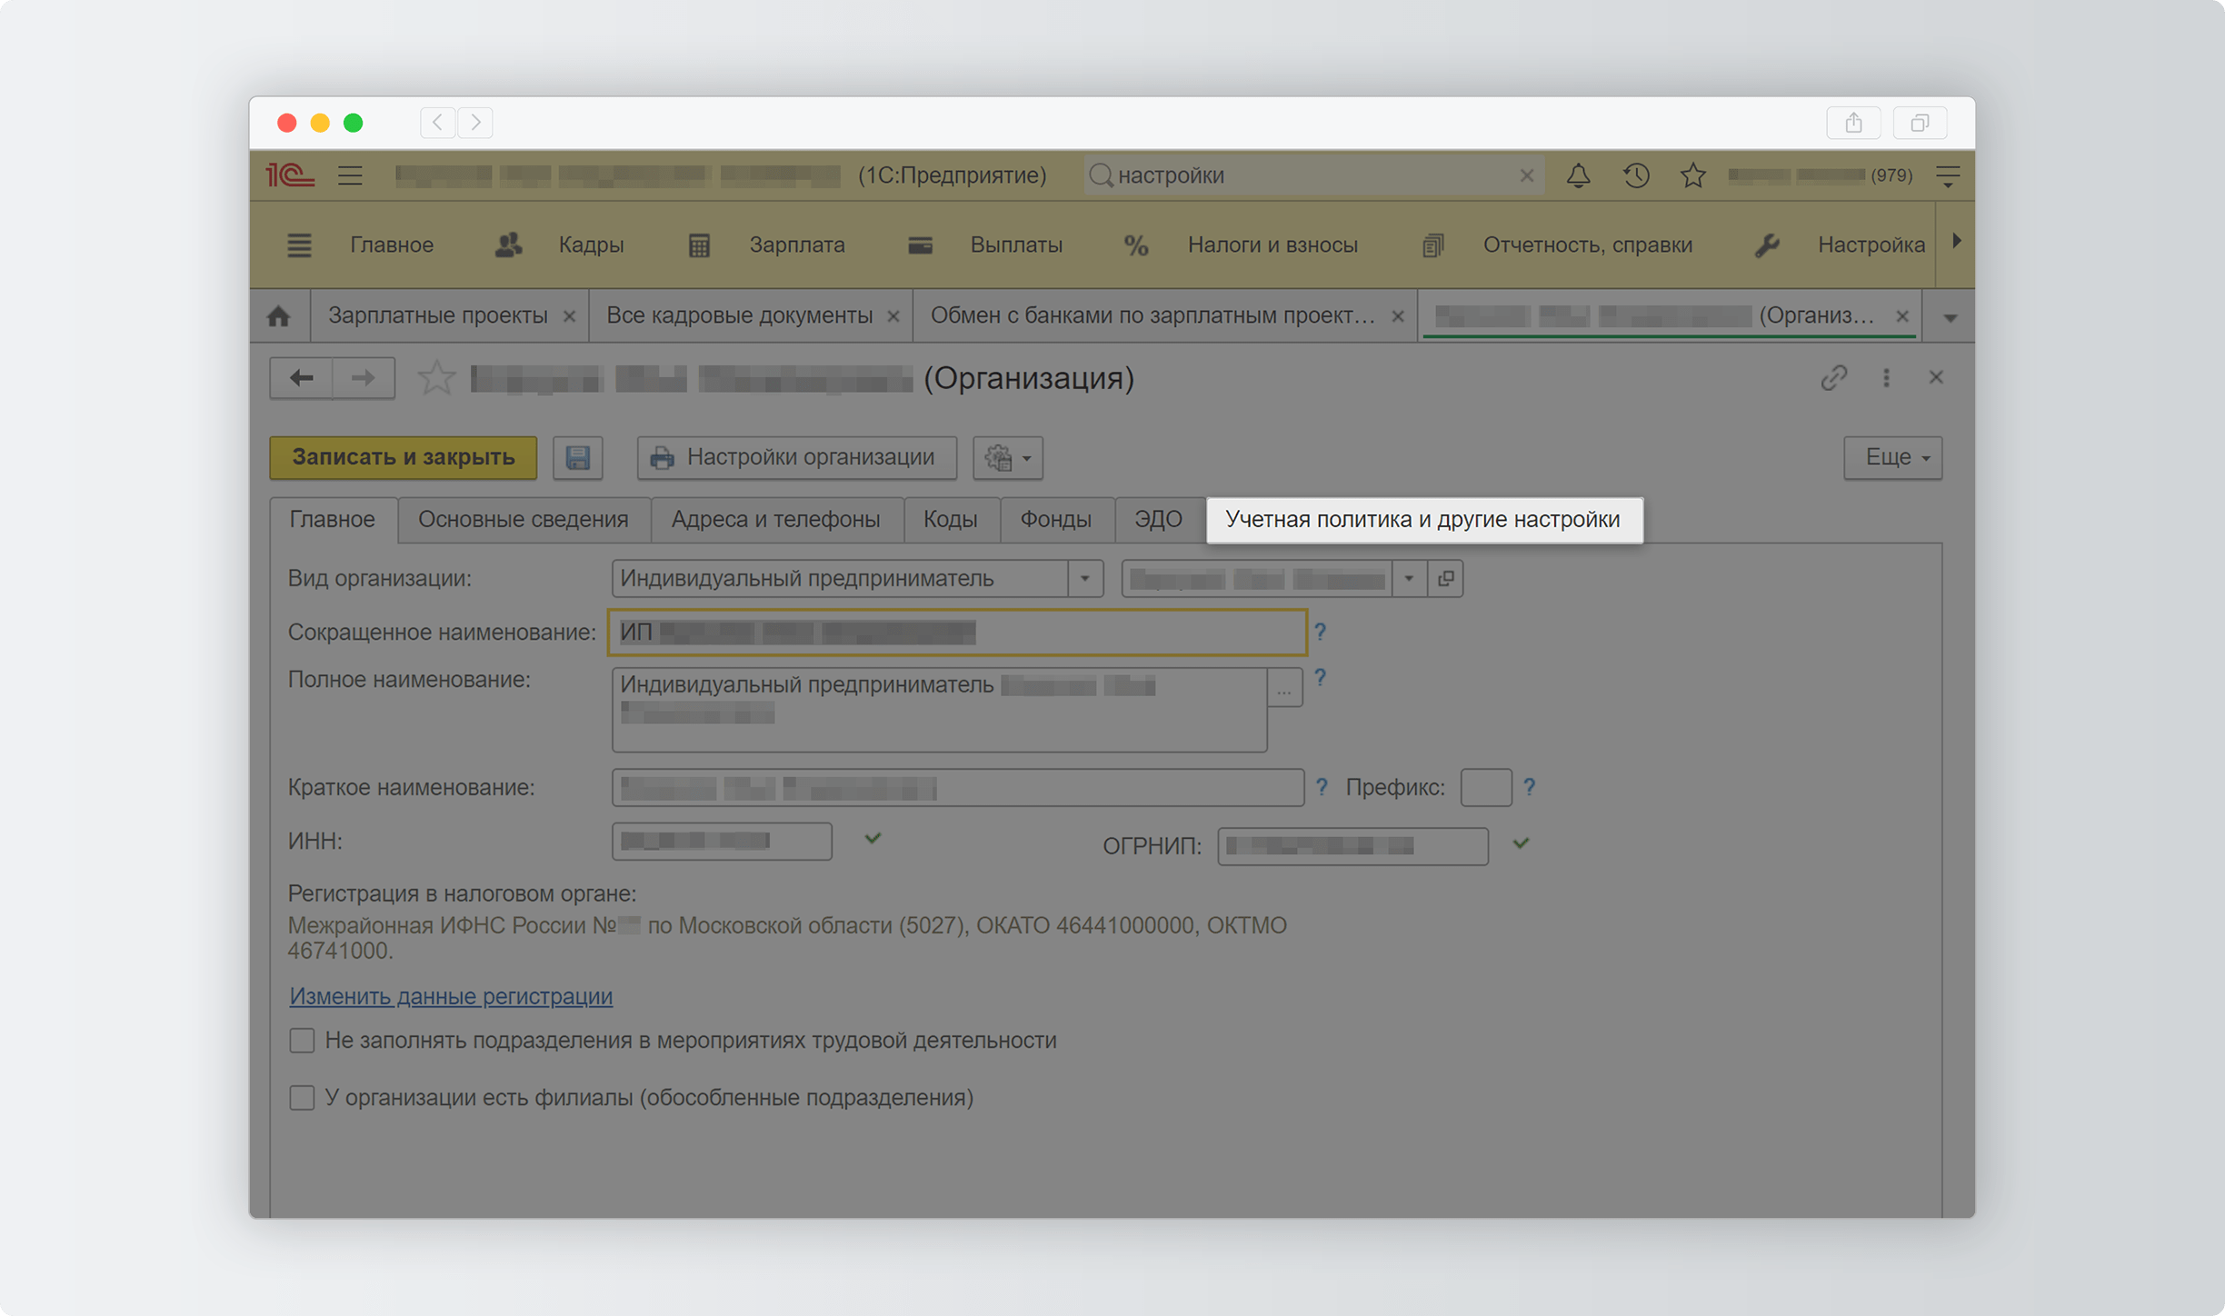Open Учетная политика и другие настройки tab
This screenshot has width=2225, height=1316.
1423,519
